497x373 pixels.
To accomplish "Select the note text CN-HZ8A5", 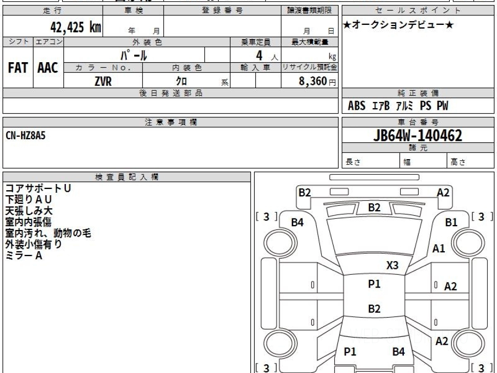I will point(26,136).
